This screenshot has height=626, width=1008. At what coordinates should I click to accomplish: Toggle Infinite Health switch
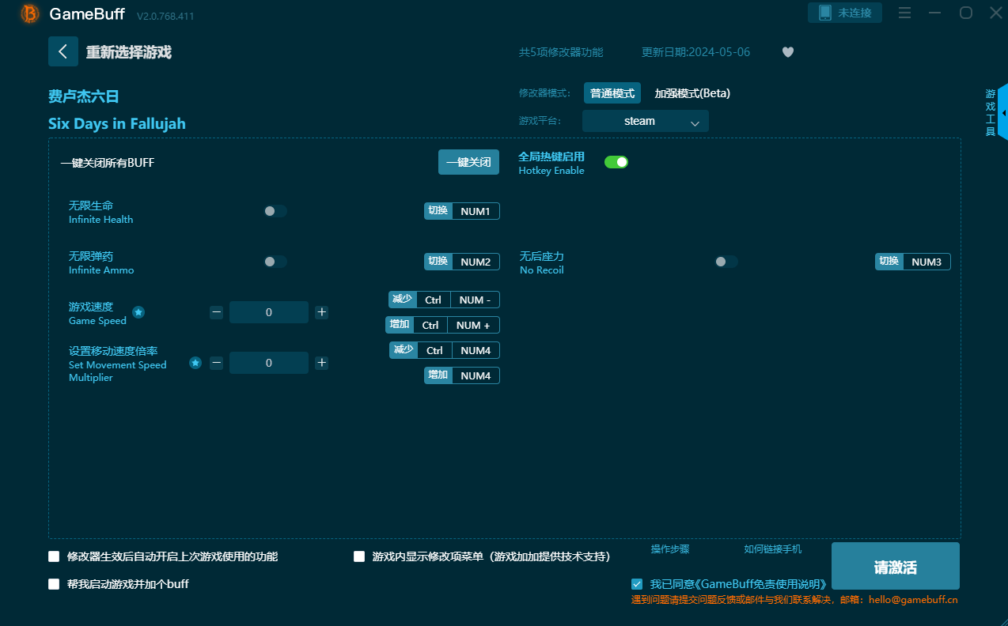click(275, 211)
